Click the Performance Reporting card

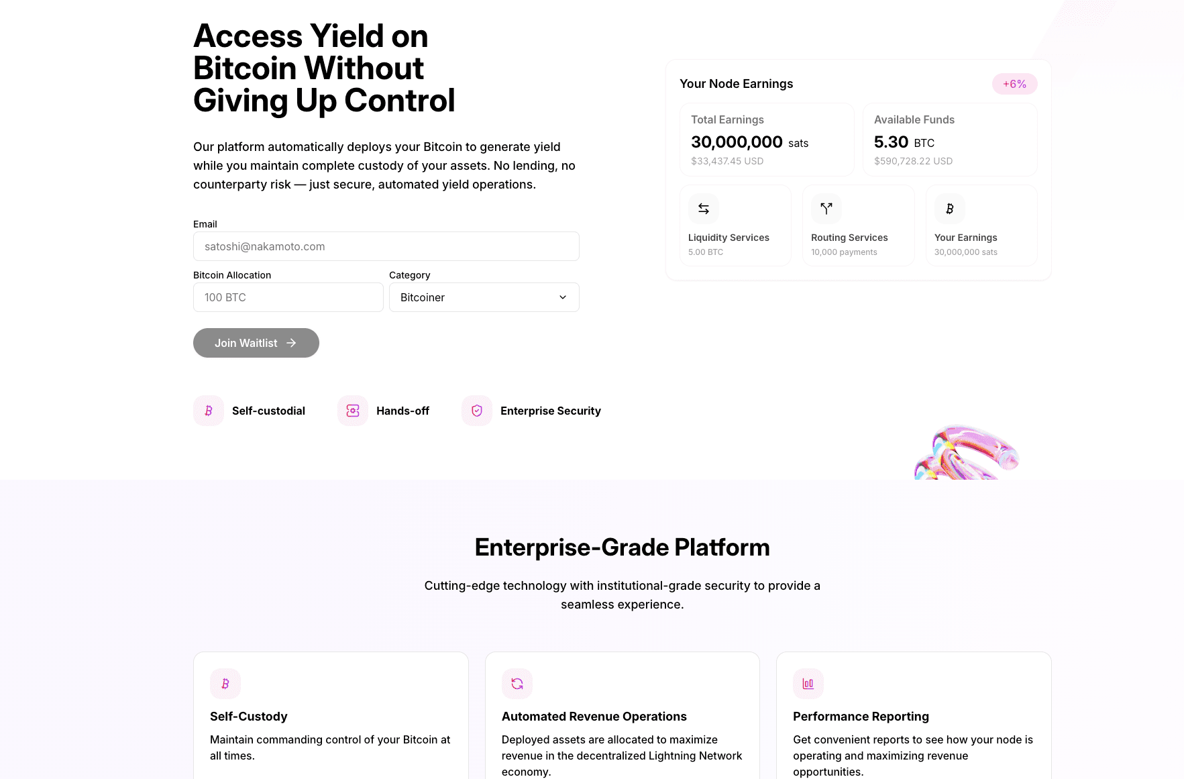coord(913,715)
